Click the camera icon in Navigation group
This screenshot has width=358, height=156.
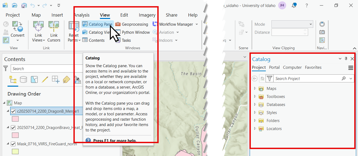pos(322,32)
